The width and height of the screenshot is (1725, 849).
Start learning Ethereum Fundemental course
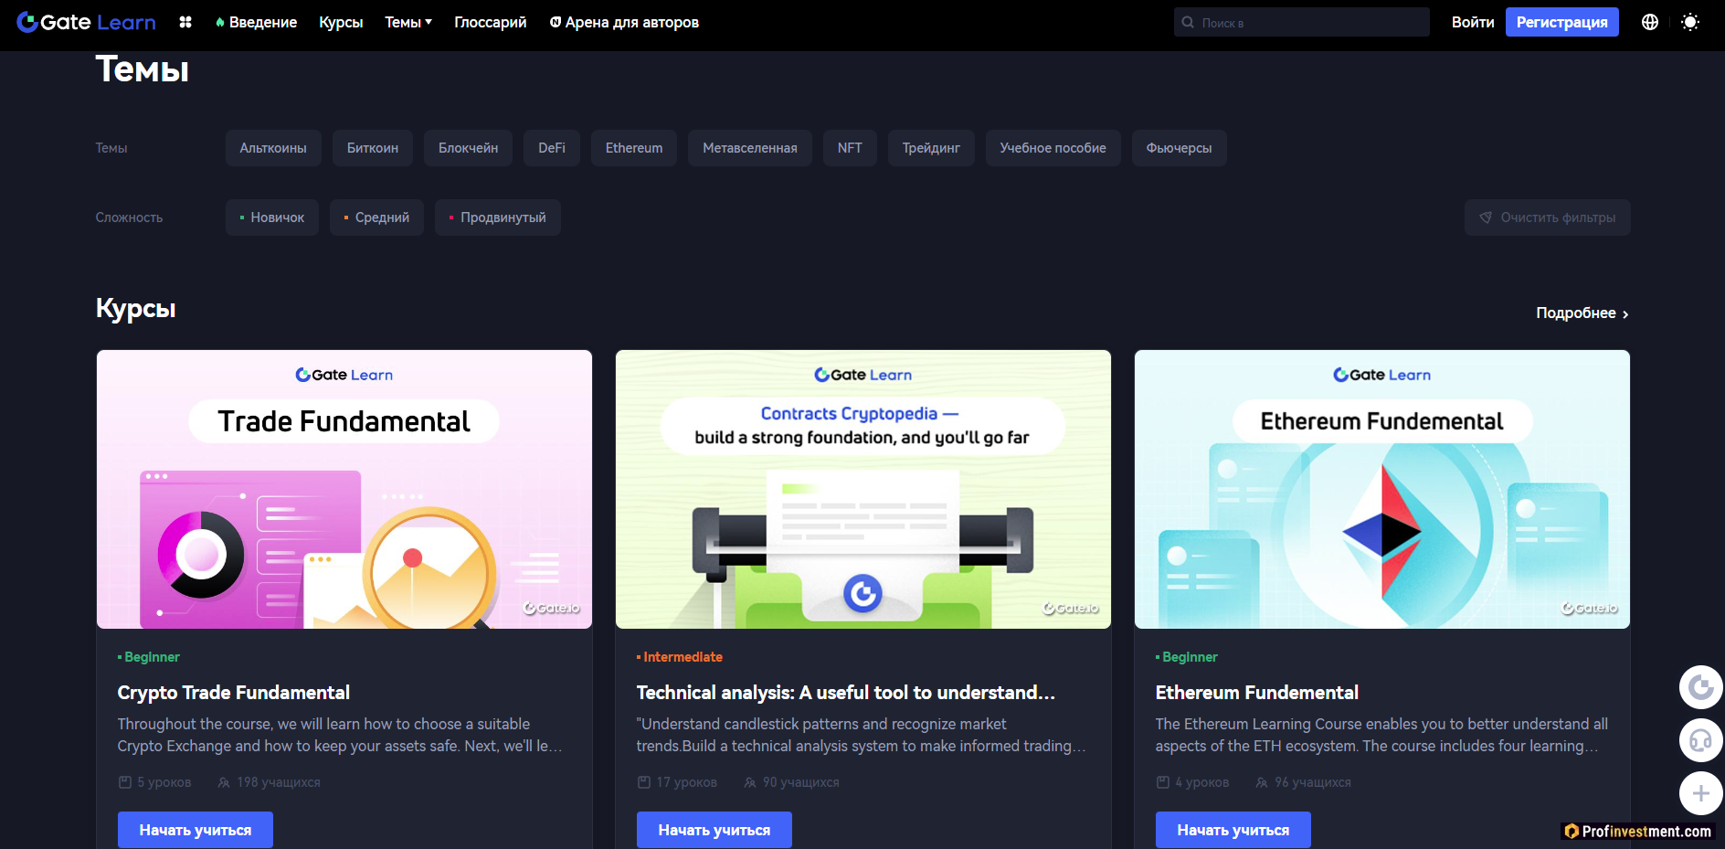1233,830
